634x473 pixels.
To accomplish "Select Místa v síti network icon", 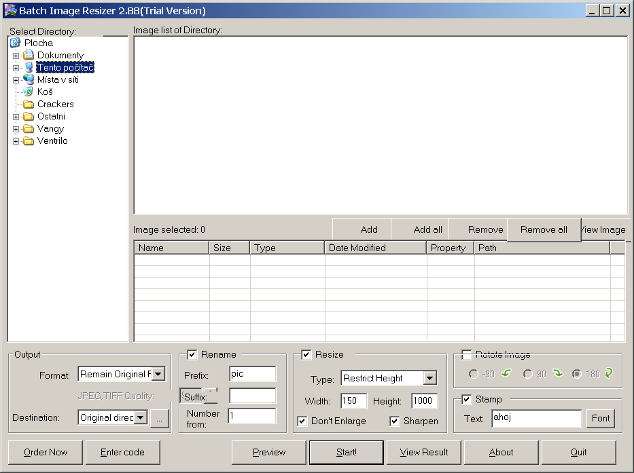I will tap(28, 79).
